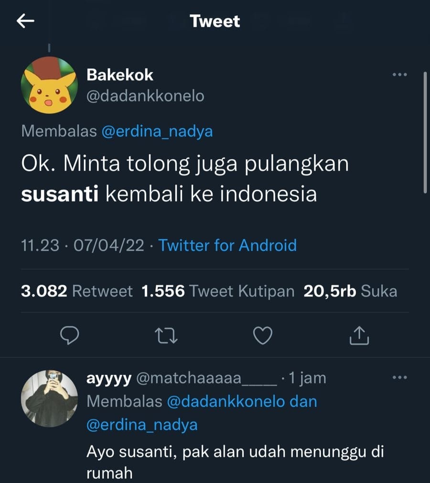View the 1.556 Tweet Kutipan list
430x483 pixels.
click(218, 291)
